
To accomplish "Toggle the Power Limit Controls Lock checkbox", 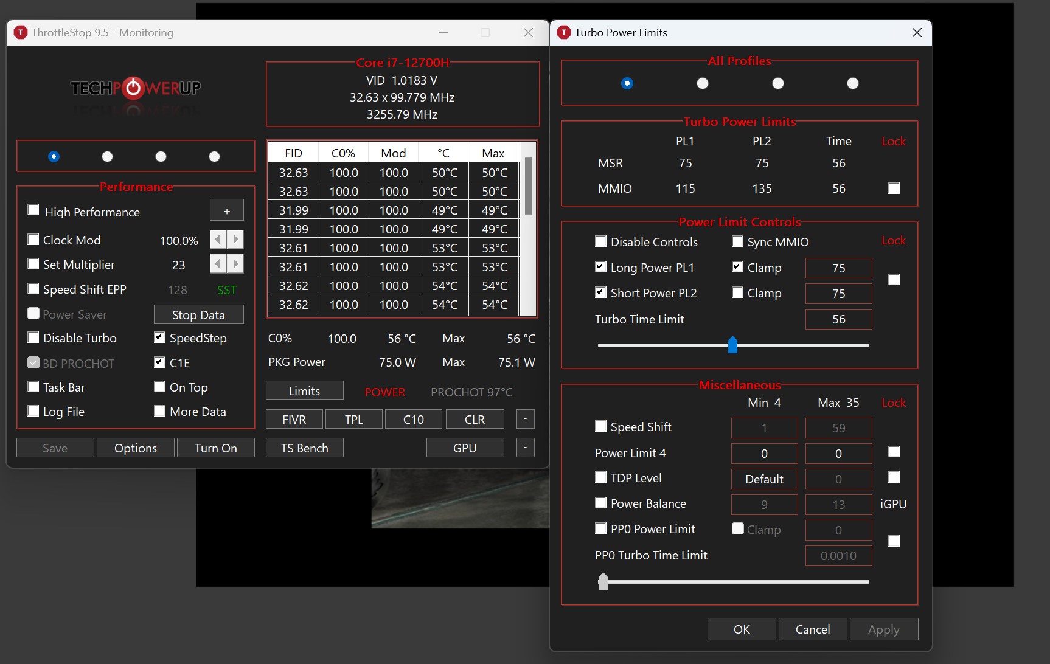I will pyautogui.click(x=894, y=280).
